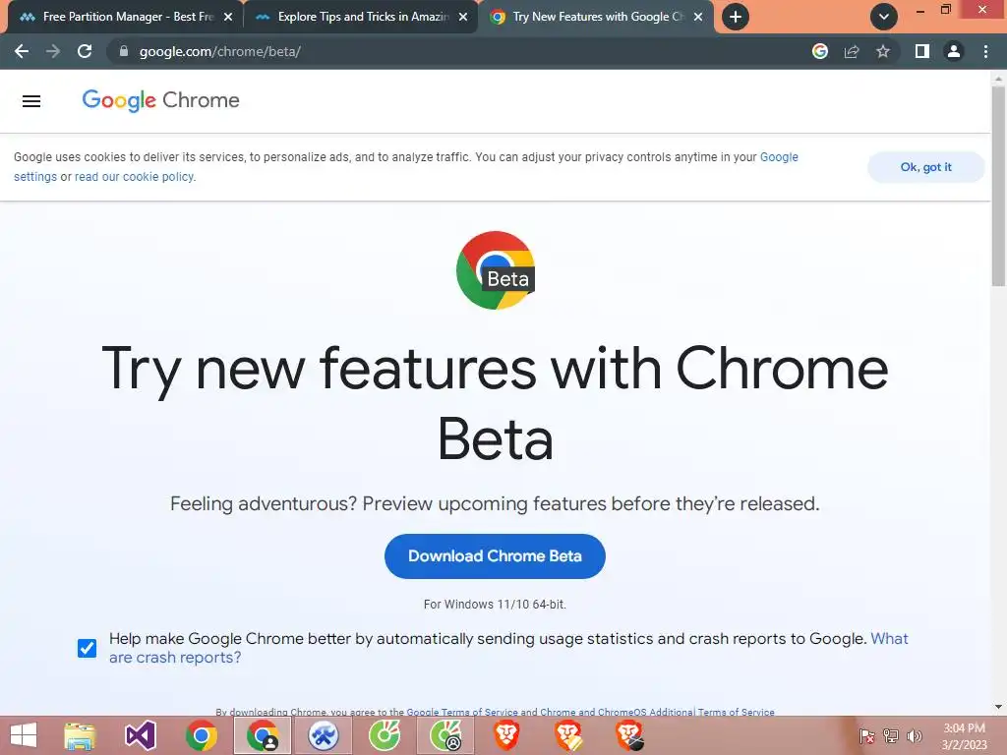This screenshot has height=755, width=1007.
Task: Open the volume tray icon
Action: click(x=914, y=735)
